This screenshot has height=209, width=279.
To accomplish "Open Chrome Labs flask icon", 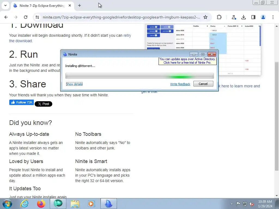I will click(x=233, y=17).
